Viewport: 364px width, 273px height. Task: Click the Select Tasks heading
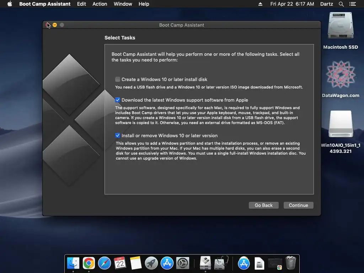[120, 38]
